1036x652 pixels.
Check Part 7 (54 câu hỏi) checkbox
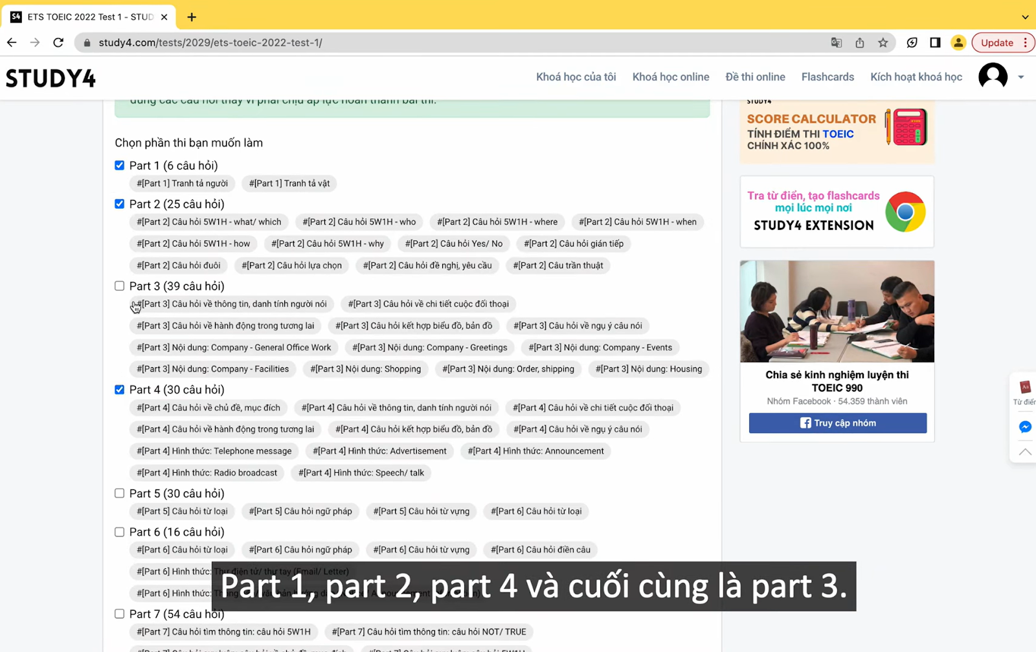click(x=120, y=614)
